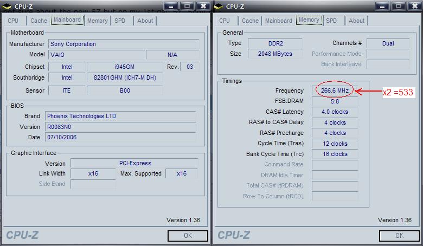Close the right CPU-Z window

tap(414, 6)
